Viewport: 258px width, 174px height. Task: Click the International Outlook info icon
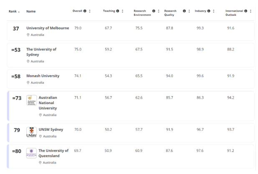coord(246,11)
